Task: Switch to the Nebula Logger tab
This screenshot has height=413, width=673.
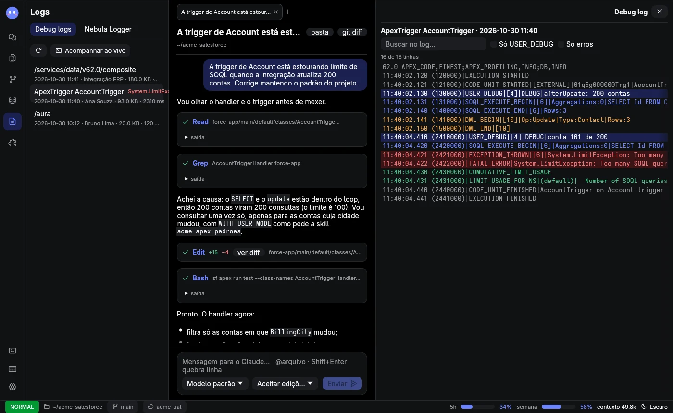Action: [x=108, y=29]
